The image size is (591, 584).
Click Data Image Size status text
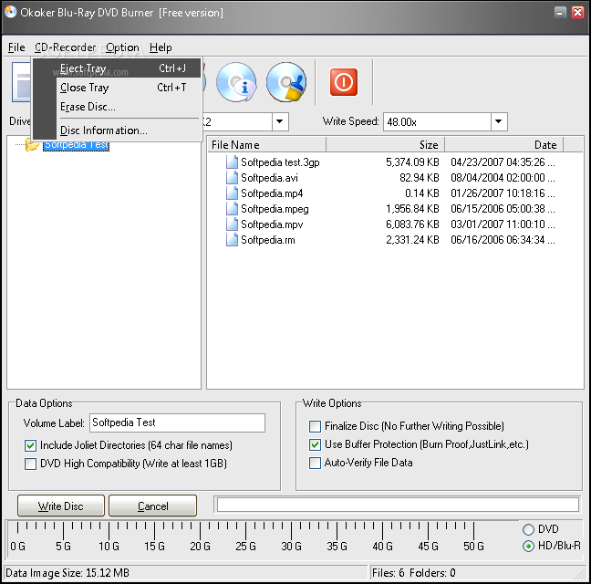[67, 573]
